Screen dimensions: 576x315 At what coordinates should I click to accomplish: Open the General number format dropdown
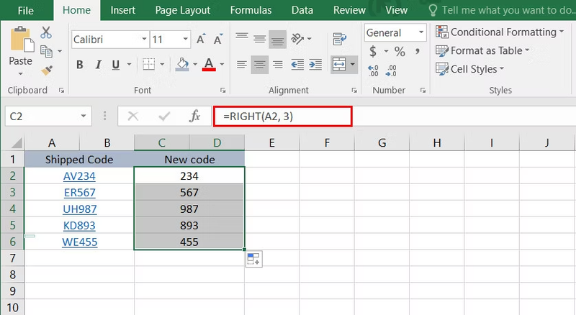click(421, 32)
